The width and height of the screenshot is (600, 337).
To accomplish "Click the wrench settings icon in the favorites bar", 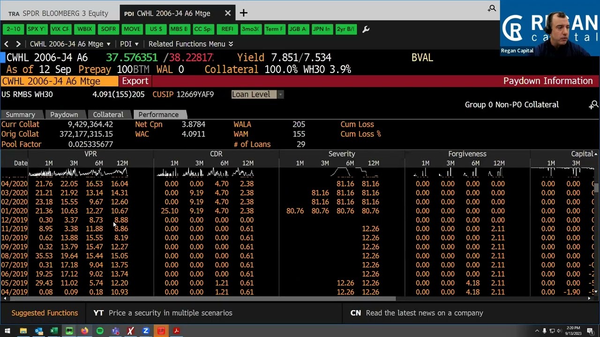I will [x=366, y=29].
